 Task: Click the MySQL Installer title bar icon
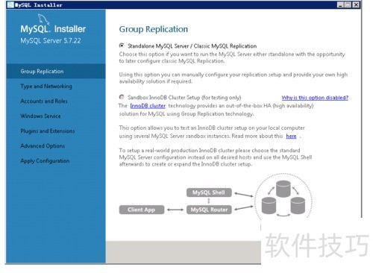pos(10,4)
